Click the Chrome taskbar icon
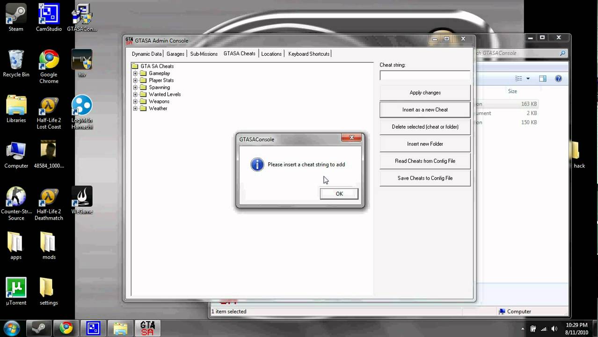Viewport: 598px width, 337px height. tap(66, 328)
